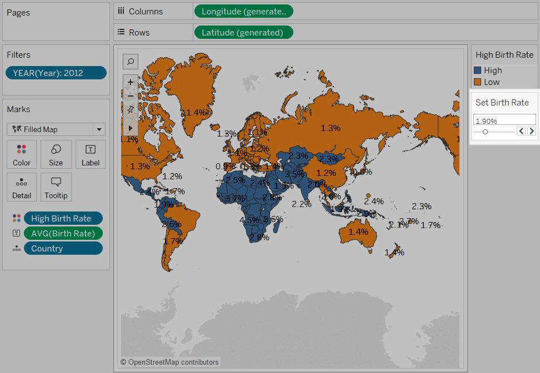
Task: Open the Detail marks card
Action: 22,187
